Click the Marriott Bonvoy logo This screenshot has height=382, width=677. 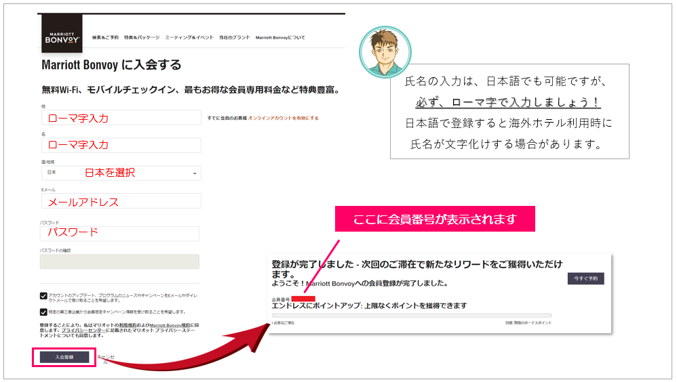coord(62,34)
